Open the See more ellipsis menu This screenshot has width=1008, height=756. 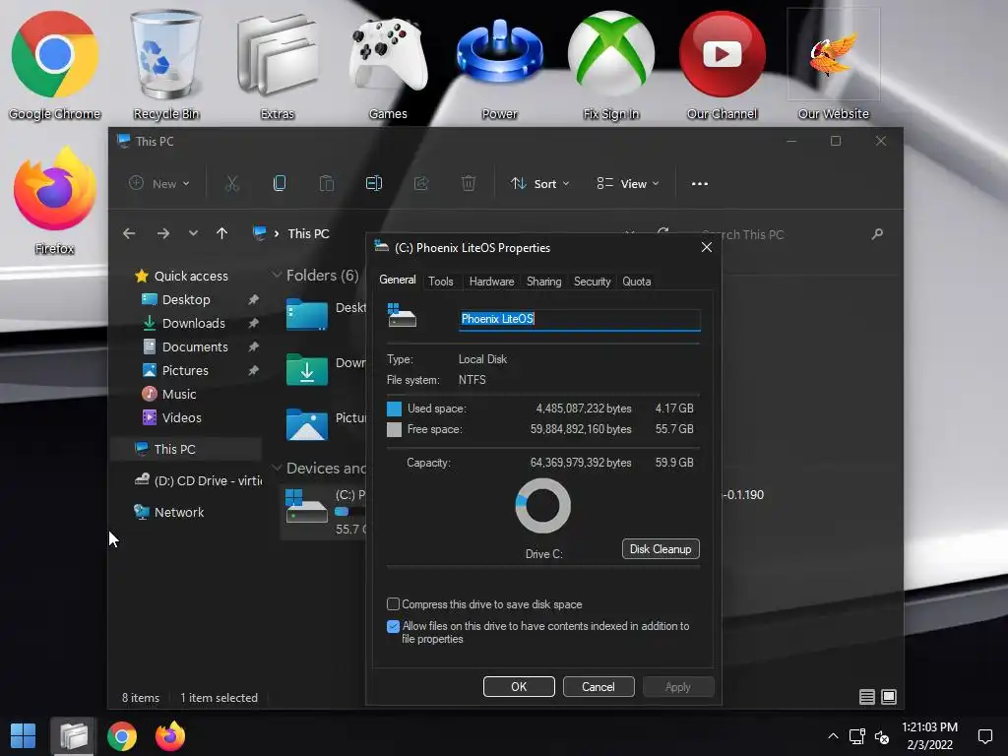tap(700, 184)
